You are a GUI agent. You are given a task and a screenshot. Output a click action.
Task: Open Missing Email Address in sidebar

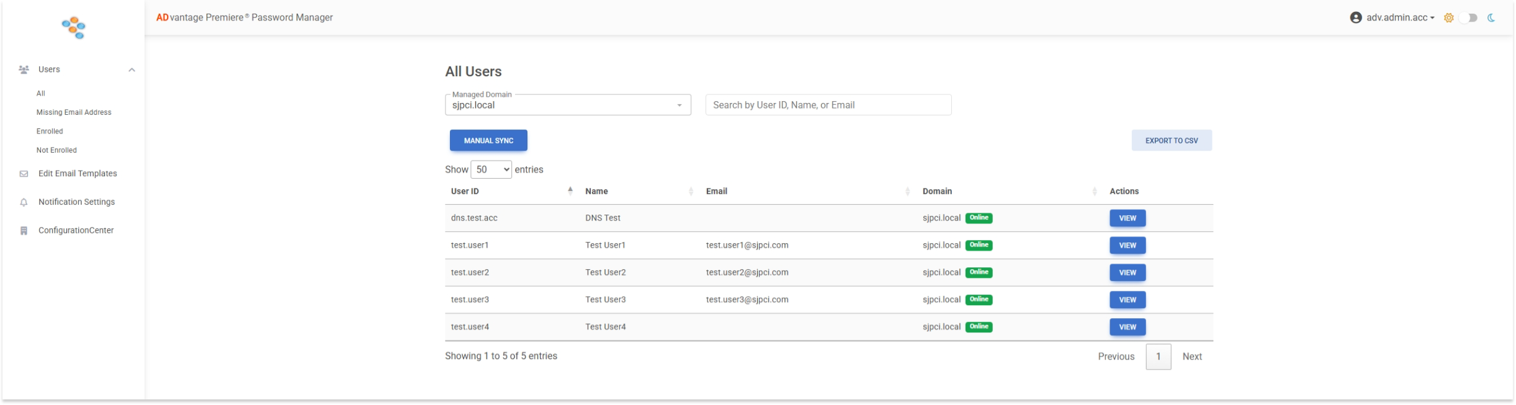pyautogui.click(x=74, y=112)
